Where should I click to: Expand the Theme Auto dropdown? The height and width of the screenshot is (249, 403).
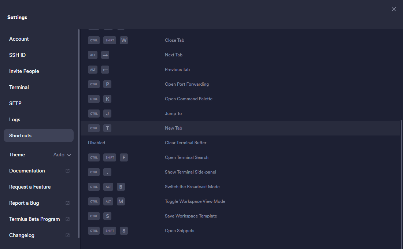point(62,155)
